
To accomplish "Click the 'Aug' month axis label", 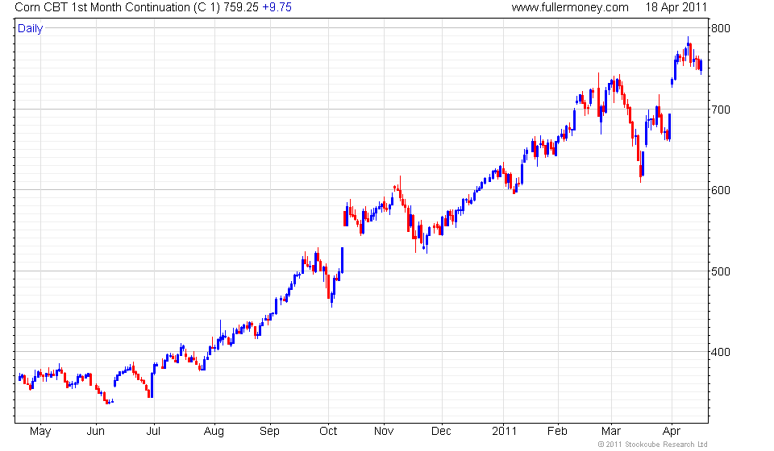I will (214, 432).
